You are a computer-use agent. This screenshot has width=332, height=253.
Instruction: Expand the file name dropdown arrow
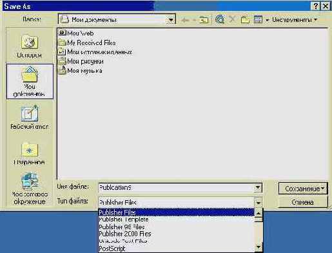point(258,188)
